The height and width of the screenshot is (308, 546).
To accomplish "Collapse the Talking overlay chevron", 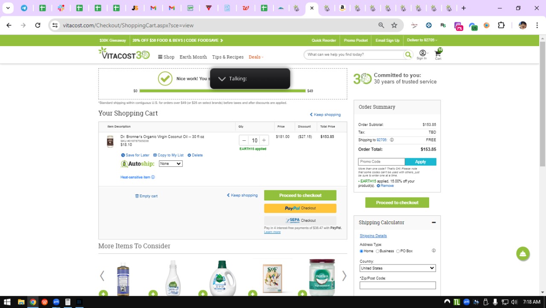I will click(222, 79).
